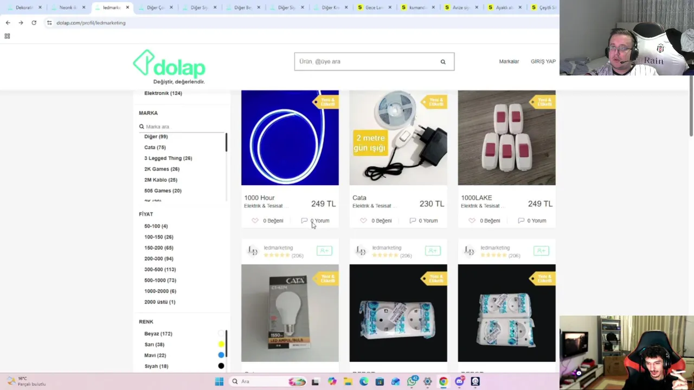The width and height of the screenshot is (694, 390).
Task: Click the dolap logo
Action: tap(169, 67)
